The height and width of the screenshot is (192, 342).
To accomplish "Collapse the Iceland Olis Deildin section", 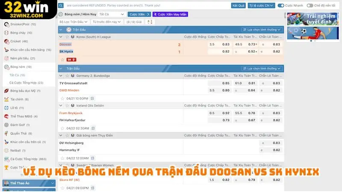I will [x=61, y=105].
